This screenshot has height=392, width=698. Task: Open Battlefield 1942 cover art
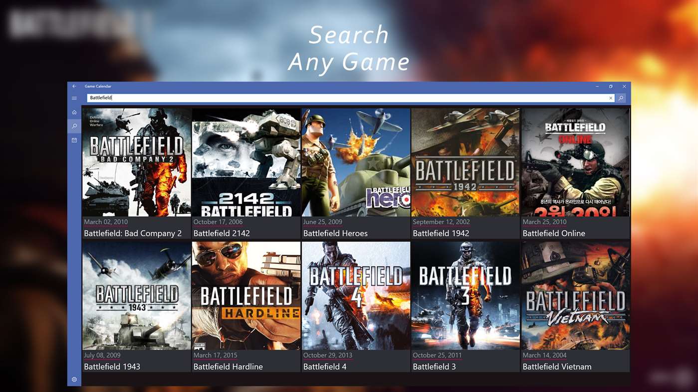click(465, 162)
